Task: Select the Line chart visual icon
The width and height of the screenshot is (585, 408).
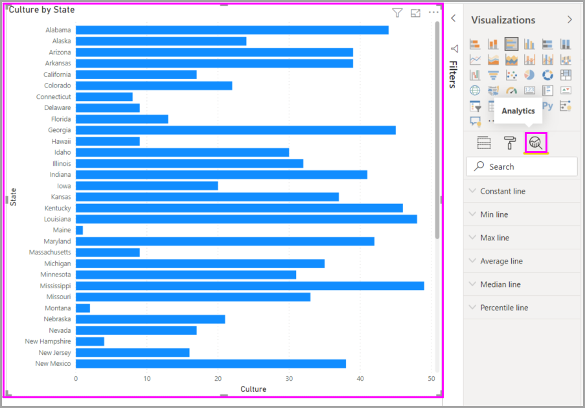Action: click(476, 58)
